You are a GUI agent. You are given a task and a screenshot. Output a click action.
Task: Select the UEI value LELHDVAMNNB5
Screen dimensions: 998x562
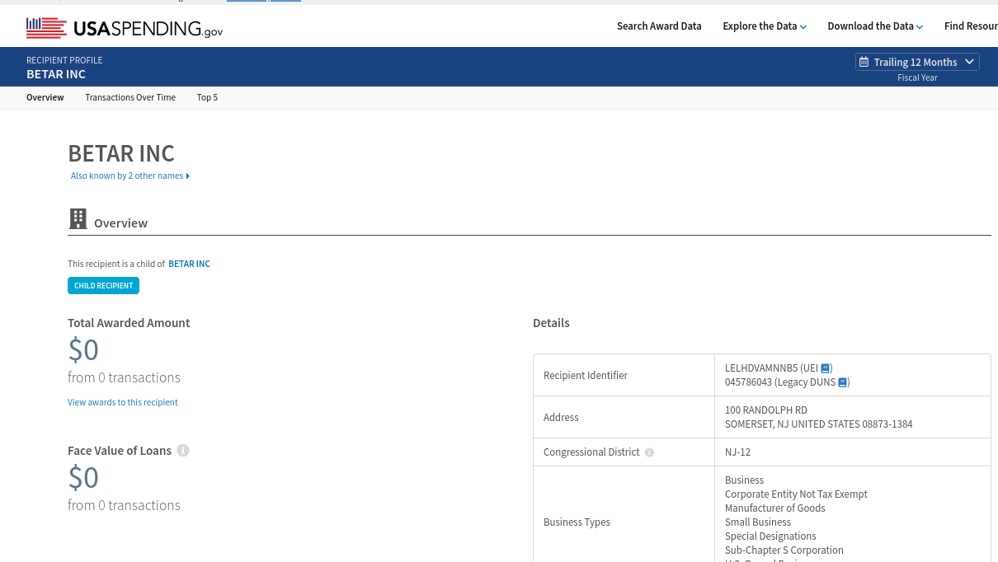click(761, 368)
